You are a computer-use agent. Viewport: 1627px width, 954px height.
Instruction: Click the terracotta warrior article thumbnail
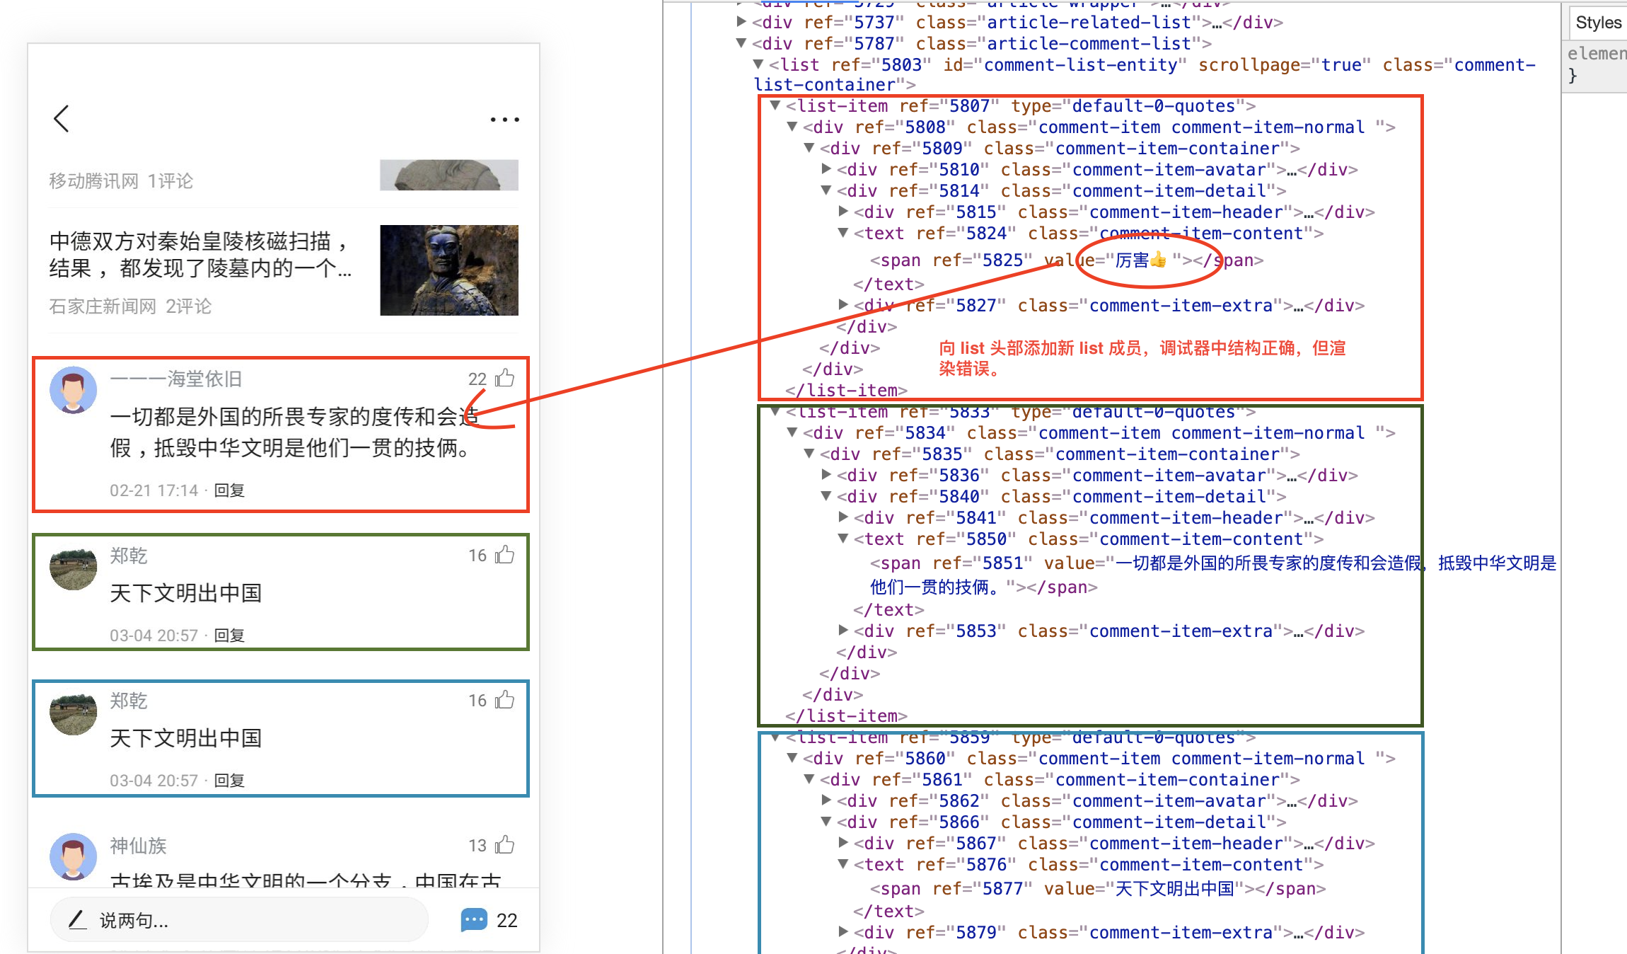(x=448, y=269)
